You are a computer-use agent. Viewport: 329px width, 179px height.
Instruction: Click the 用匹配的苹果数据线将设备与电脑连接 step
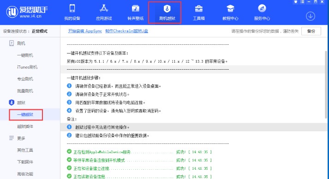(x=110, y=102)
